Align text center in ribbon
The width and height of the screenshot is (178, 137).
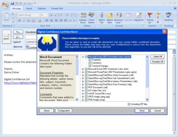(x=51, y=20)
